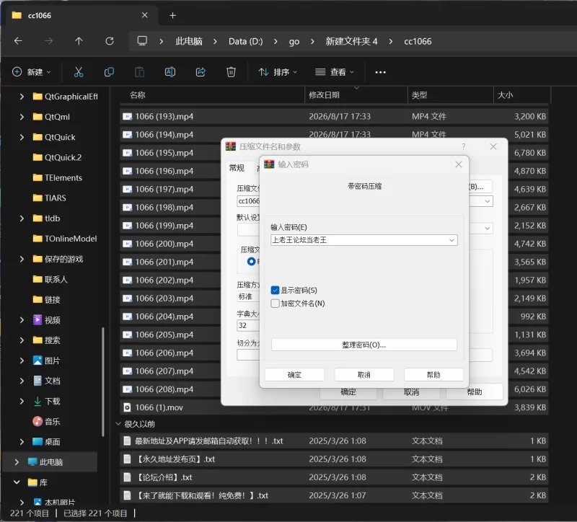Click the 此电脑 computer icon in sidebar
The width and height of the screenshot is (577, 522).
32,461
